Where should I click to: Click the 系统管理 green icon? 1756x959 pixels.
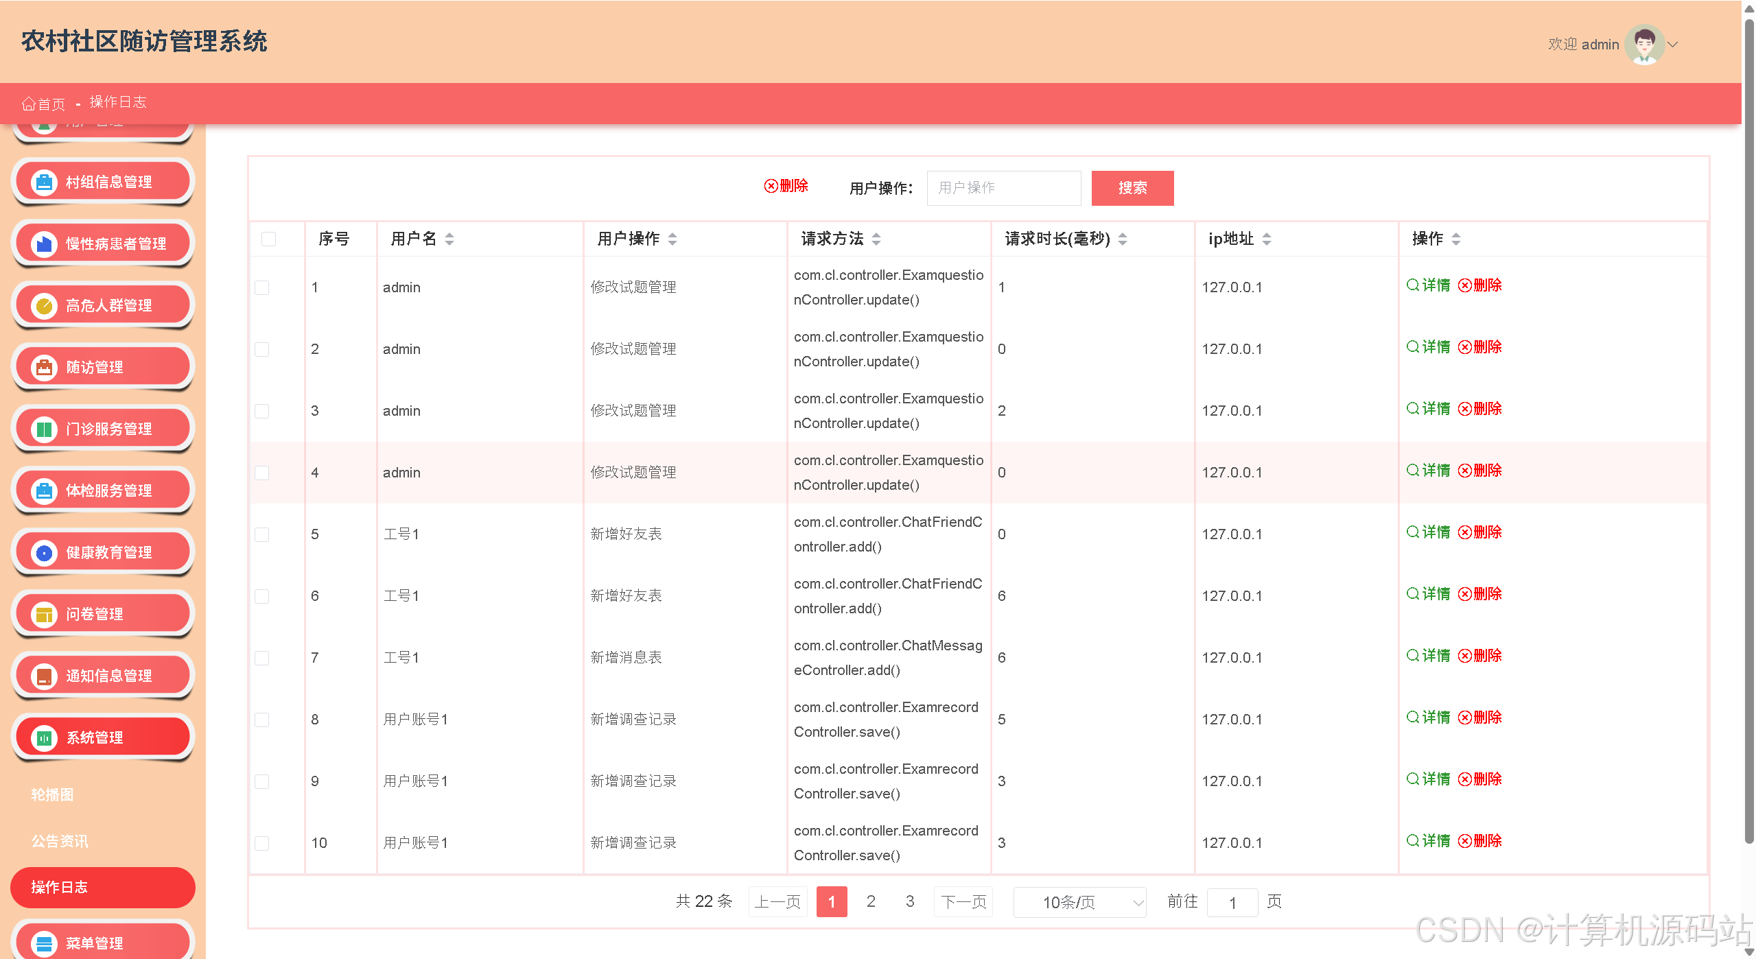click(x=44, y=738)
